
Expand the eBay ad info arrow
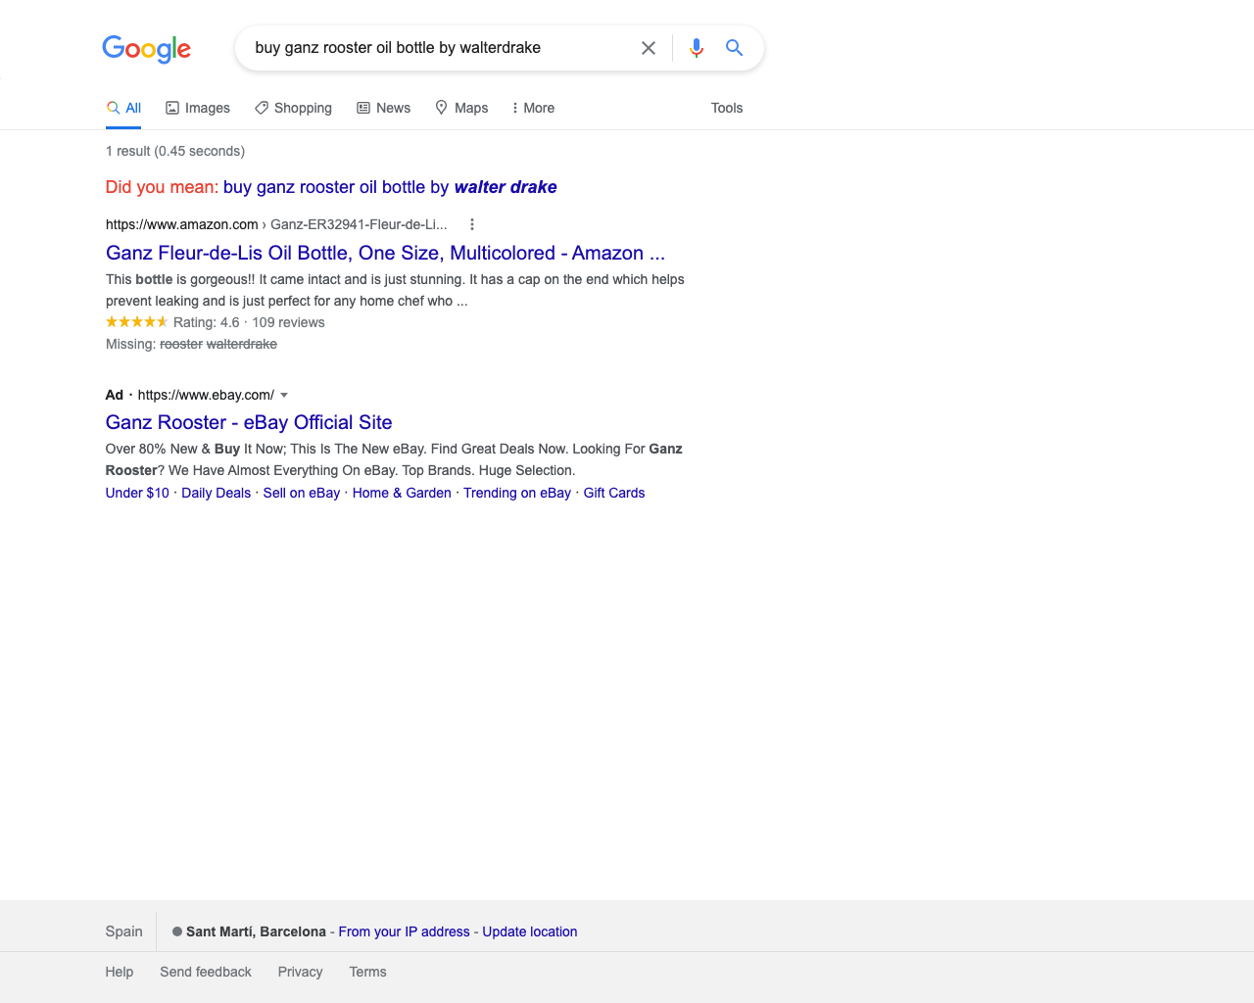click(x=284, y=395)
